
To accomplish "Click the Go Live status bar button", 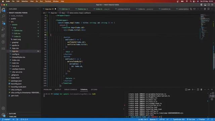I will (191, 120).
